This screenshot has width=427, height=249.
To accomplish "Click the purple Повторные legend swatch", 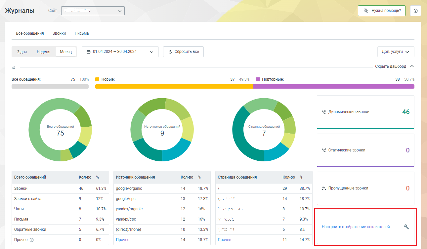I will [x=258, y=79].
